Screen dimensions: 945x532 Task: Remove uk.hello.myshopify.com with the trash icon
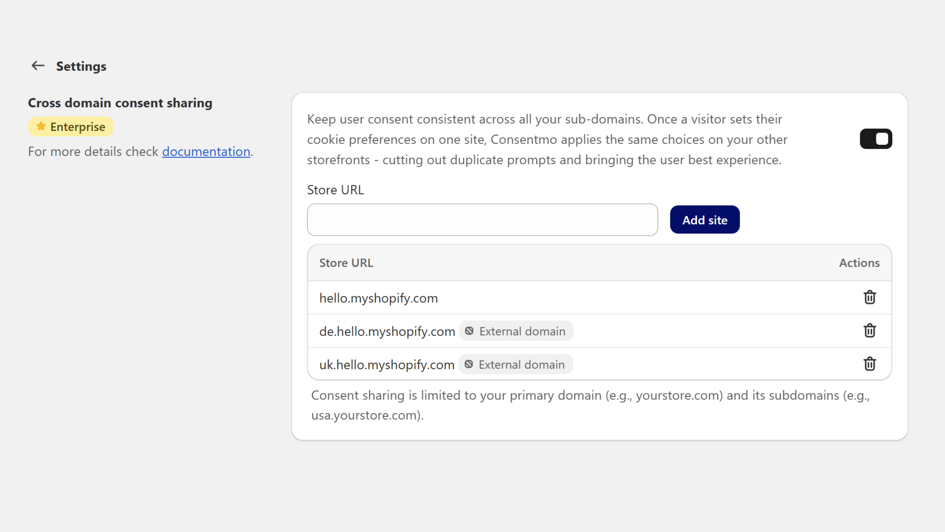pyautogui.click(x=869, y=364)
